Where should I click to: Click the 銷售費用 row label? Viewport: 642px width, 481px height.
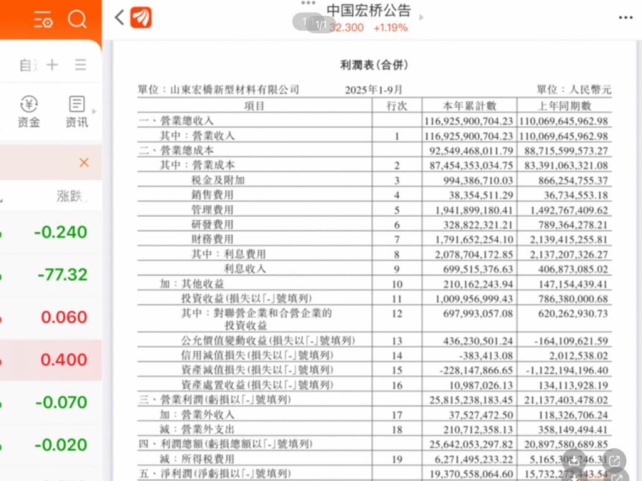click(x=213, y=195)
